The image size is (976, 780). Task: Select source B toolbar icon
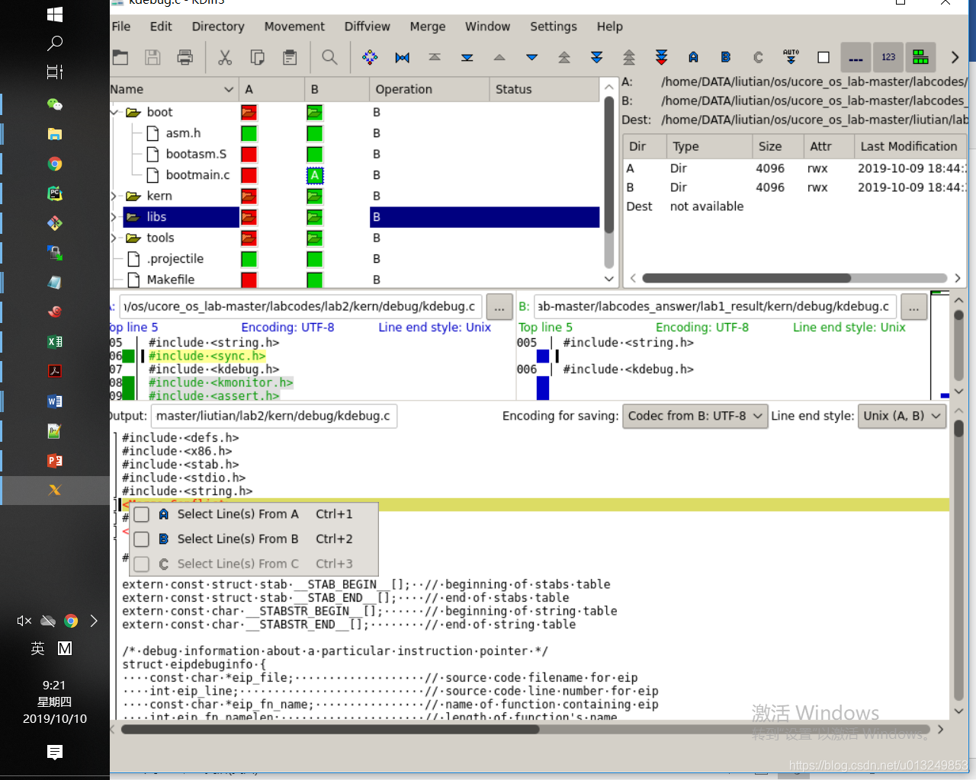tap(725, 57)
